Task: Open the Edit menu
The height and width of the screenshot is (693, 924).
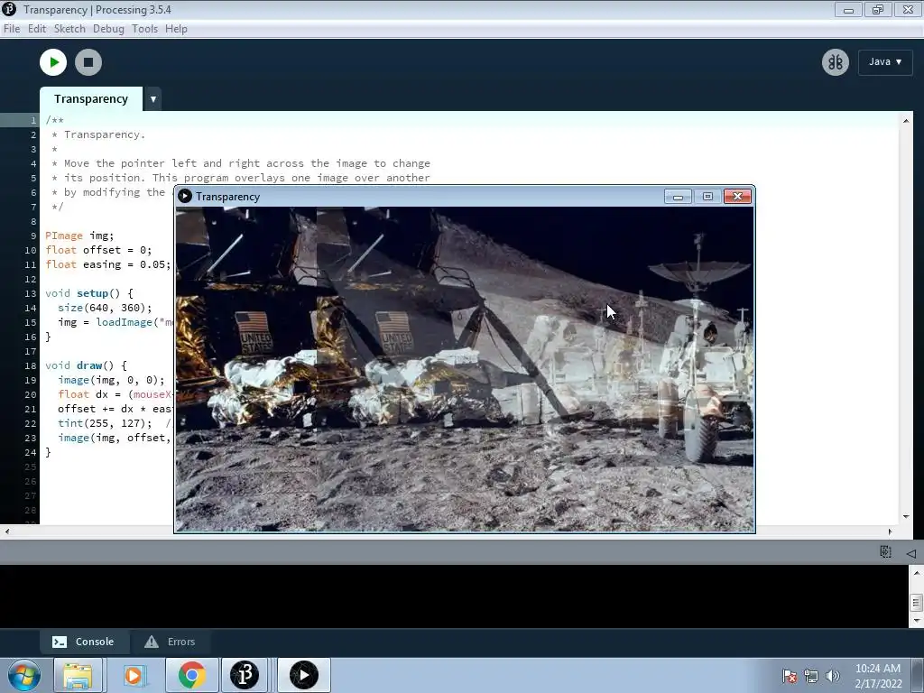Action: click(x=36, y=29)
